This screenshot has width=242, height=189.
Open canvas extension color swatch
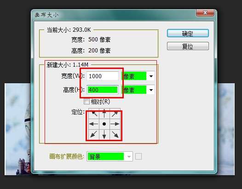coord(138,156)
